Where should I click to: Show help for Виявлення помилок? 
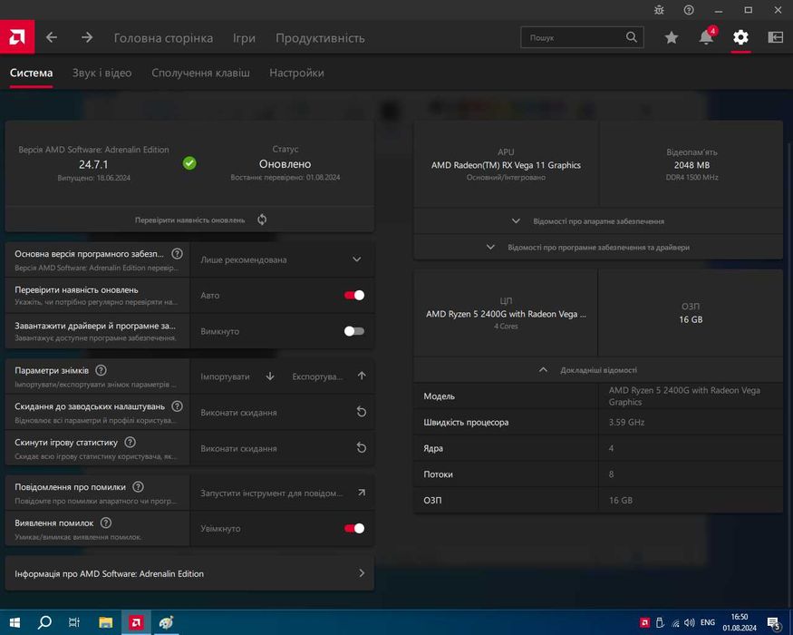click(106, 523)
